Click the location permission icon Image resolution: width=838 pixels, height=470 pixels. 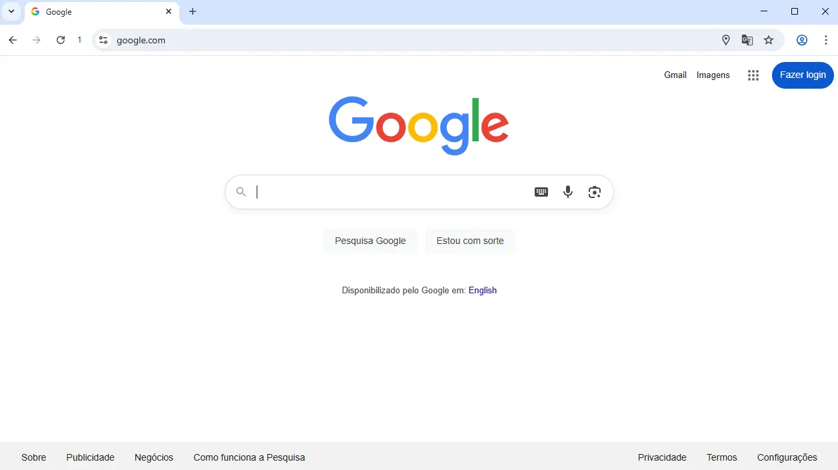[726, 40]
